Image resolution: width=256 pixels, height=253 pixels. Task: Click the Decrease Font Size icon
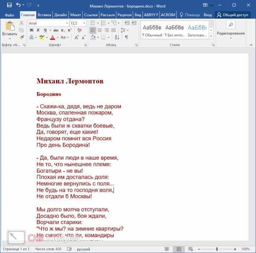(x=84, y=37)
